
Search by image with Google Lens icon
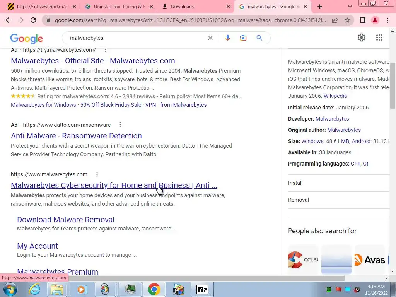point(243,38)
